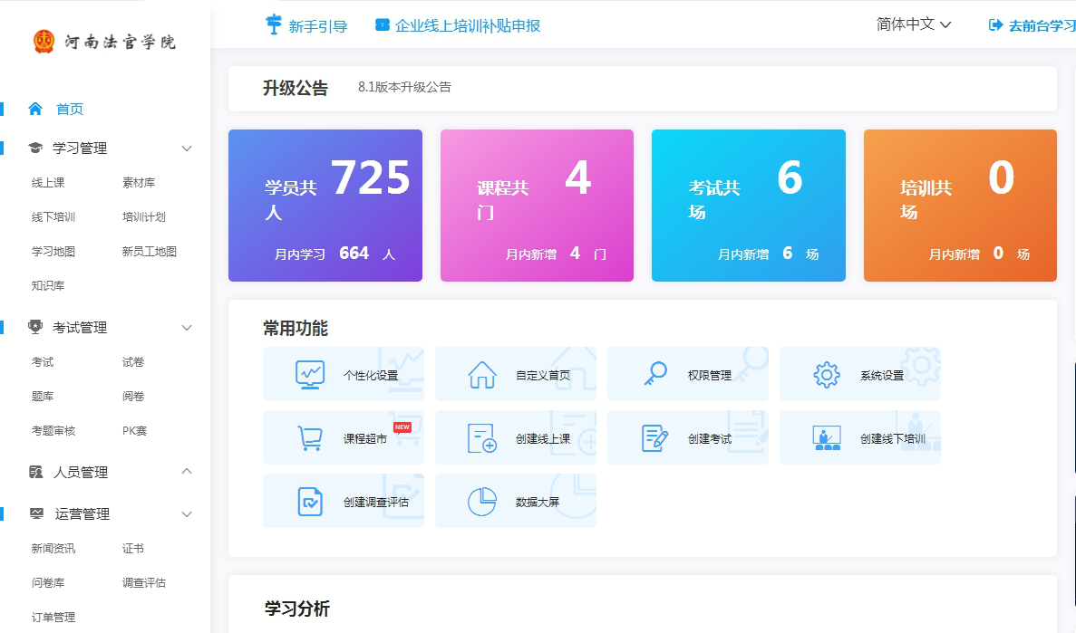Viewport: 1076px width, 633px height.
Task: Collapse the 运营管理 section chevron
Action: coord(186,514)
